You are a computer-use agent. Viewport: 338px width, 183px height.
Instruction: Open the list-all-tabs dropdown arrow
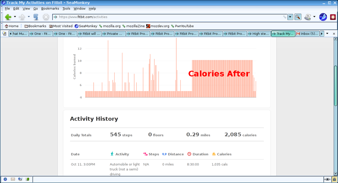[x=327, y=33]
